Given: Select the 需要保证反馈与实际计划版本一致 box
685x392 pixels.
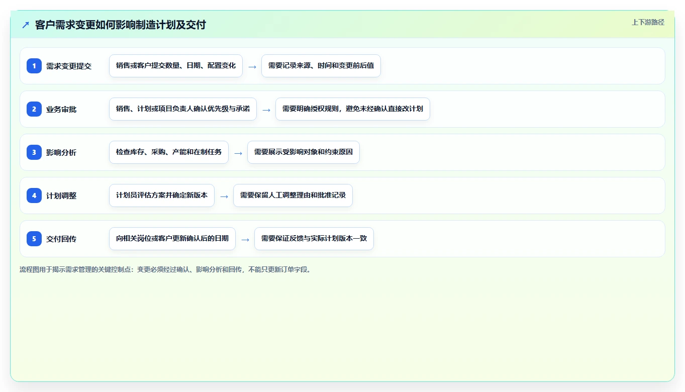Looking at the screenshot, I should tap(314, 239).
